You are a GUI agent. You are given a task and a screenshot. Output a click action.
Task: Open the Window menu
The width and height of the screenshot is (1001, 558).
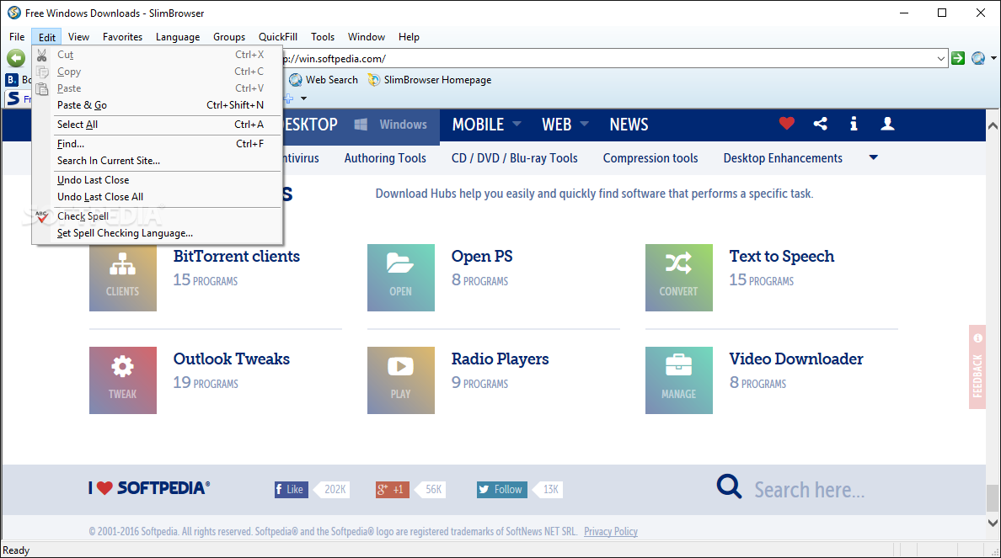pos(367,37)
